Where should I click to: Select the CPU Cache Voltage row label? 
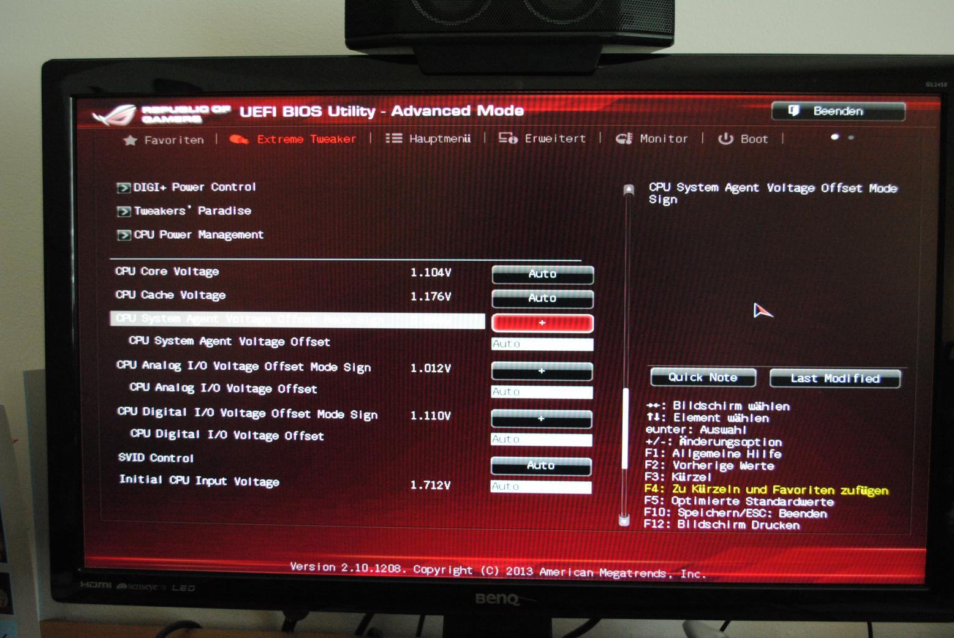click(171, 295)
